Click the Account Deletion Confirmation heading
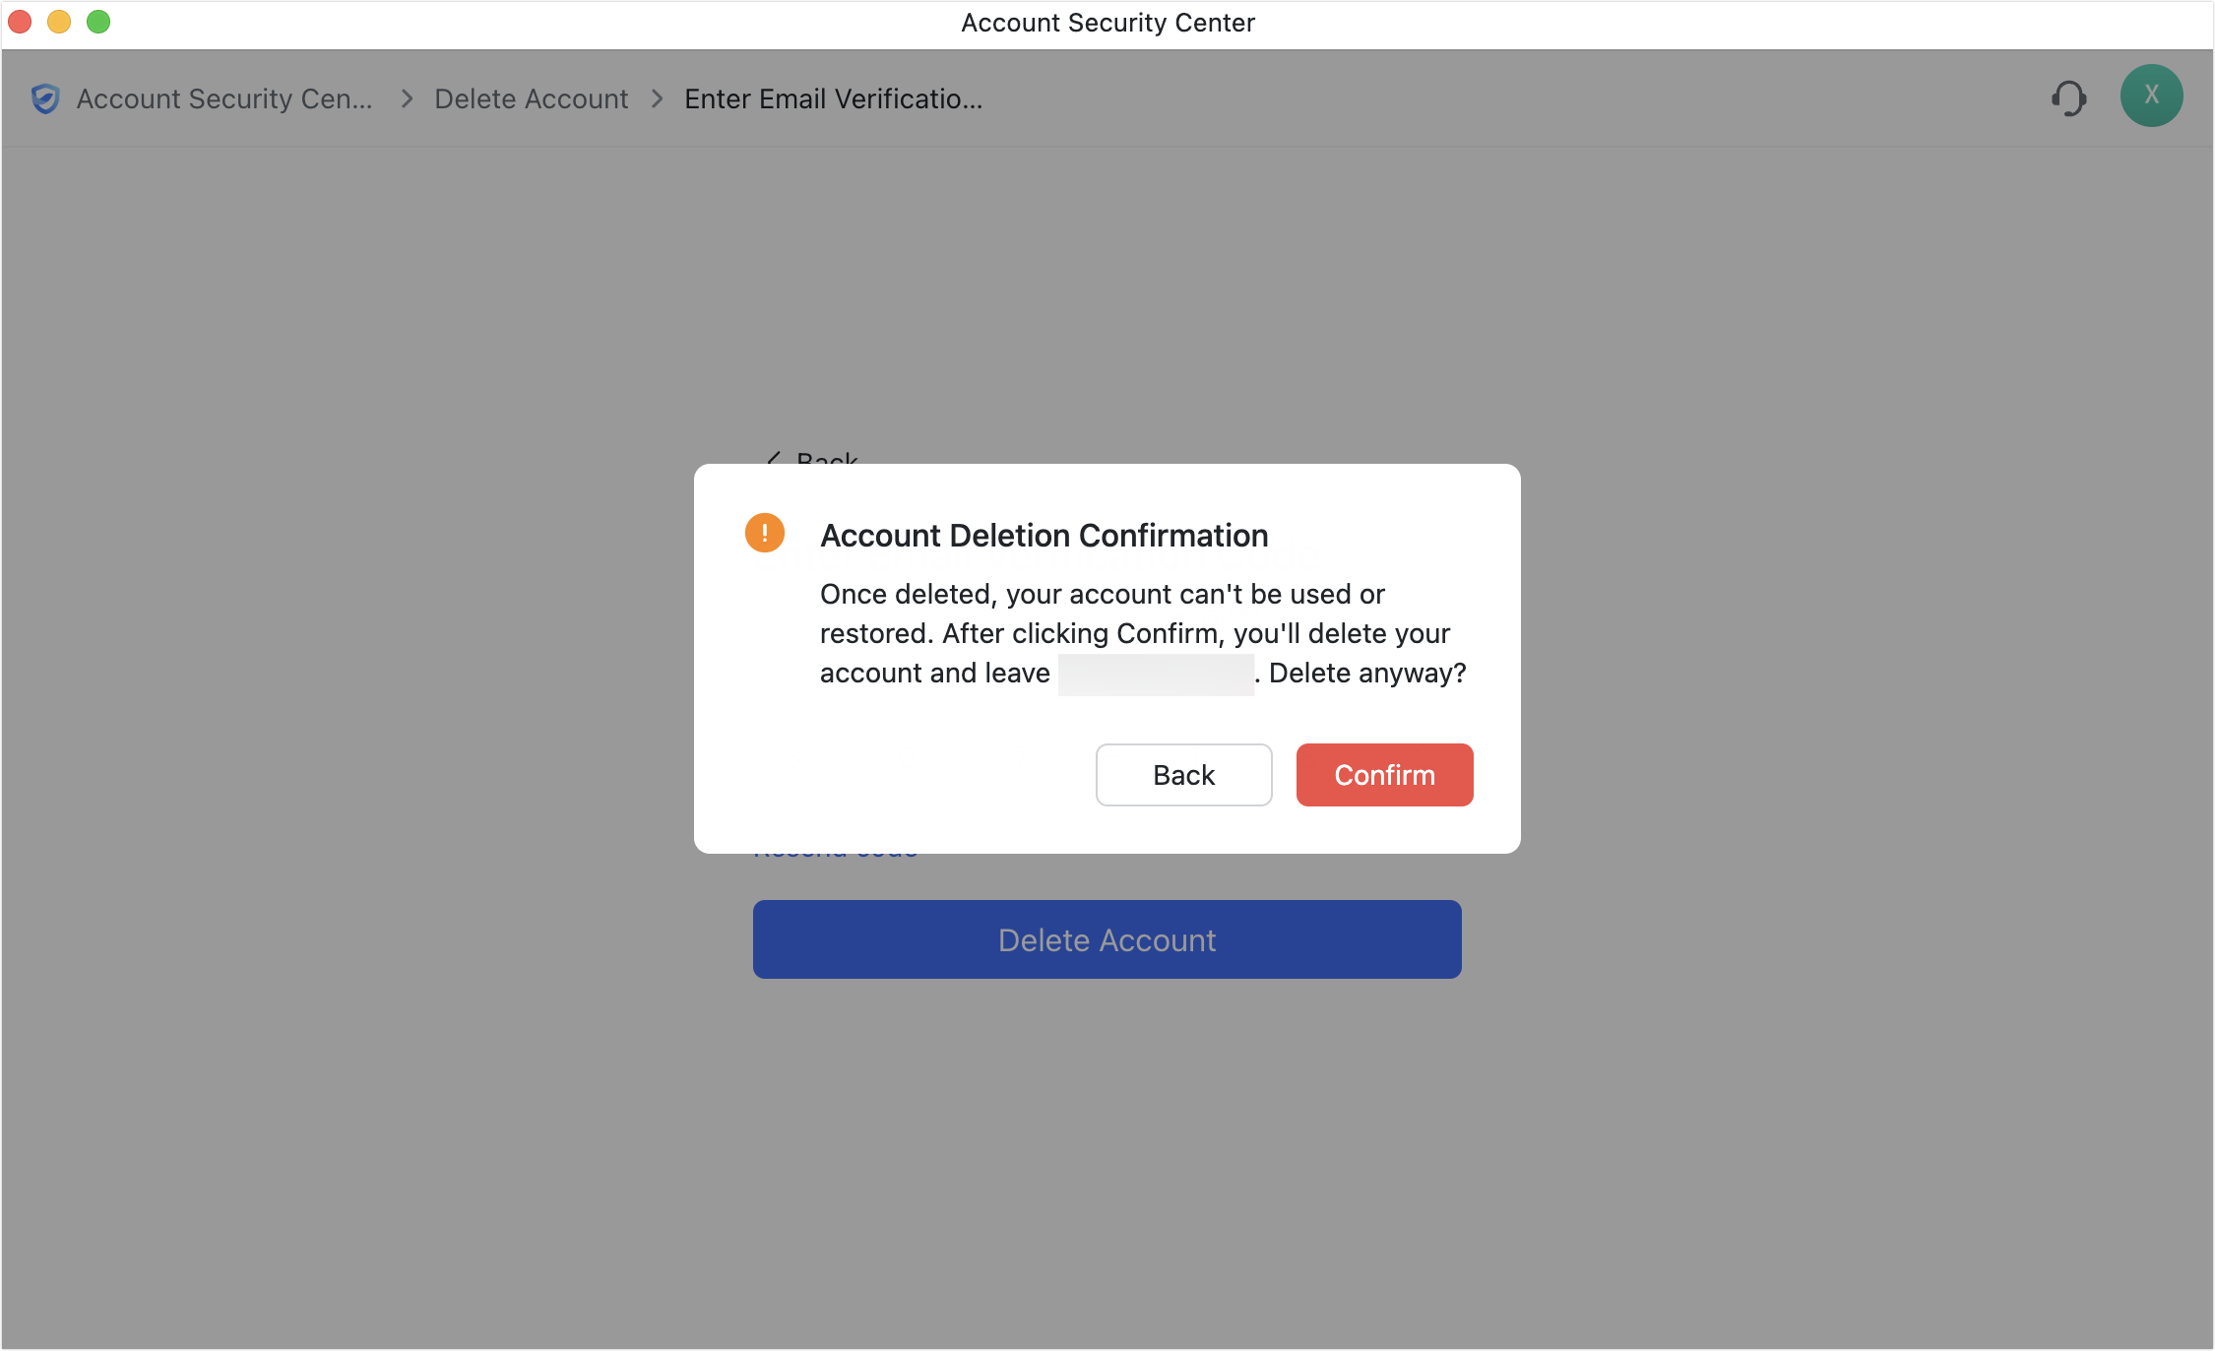The image size is (2215, 1351). pos(1044,536)
